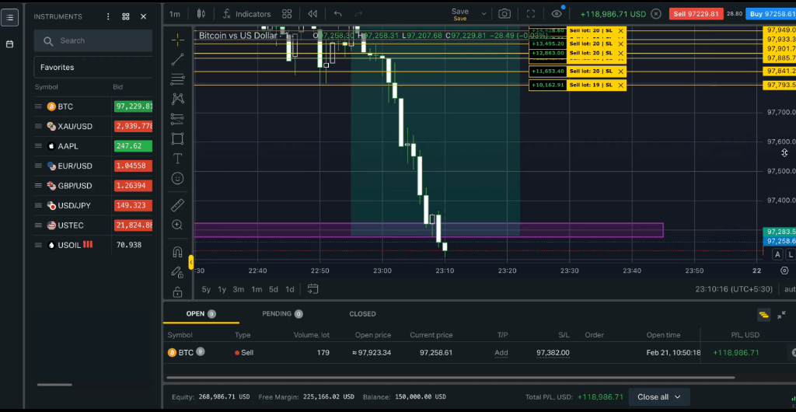Open the Indicators dialog
The height and width of the screenshot is (412, 796).
246,14
